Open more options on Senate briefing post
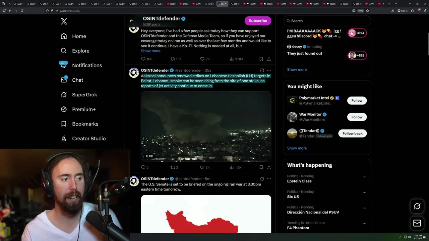Image resolution: width=429 pixels, height=241 pixels. pyautogui.click(x=269, y=179)
